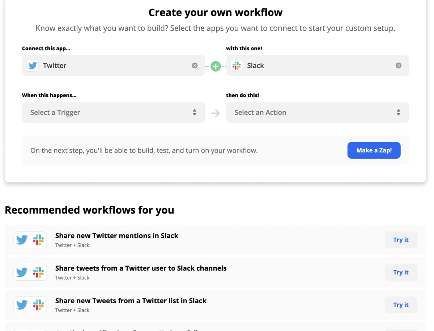This screenshot has height=331, width=434.
Task: Click the Know exactly what you want subtitle
Action: point(216,28)
